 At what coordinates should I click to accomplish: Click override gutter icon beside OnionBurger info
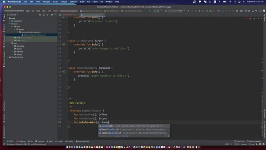(x=64, y=45)
